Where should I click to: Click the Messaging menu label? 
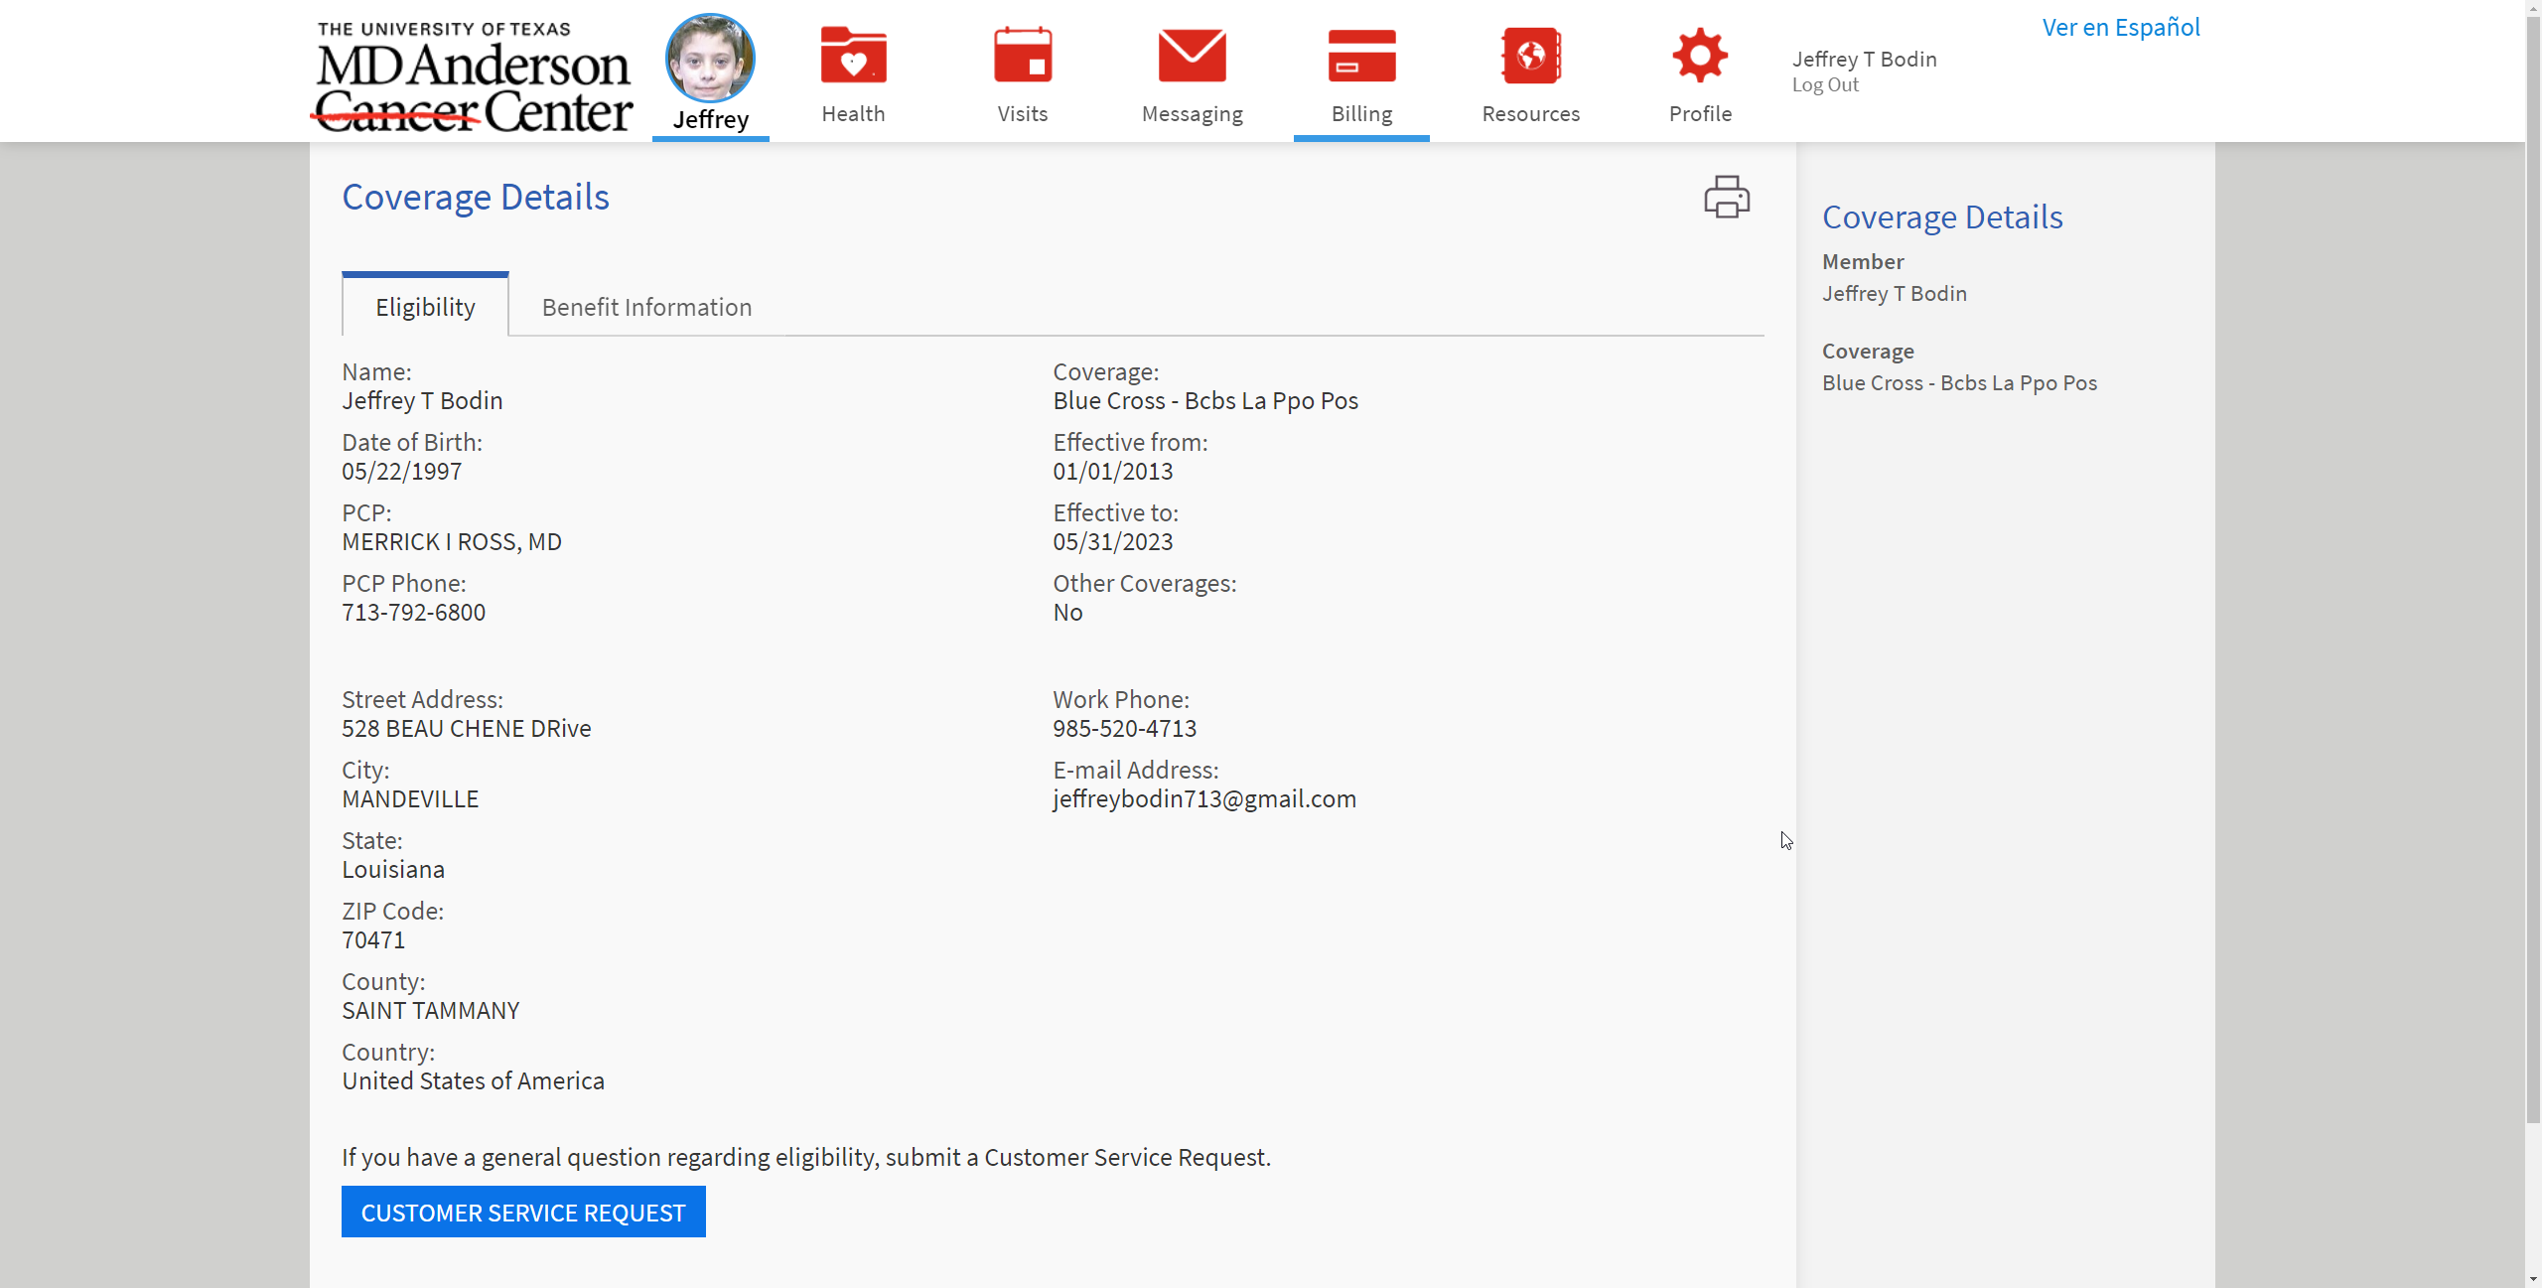(1192, 114)
